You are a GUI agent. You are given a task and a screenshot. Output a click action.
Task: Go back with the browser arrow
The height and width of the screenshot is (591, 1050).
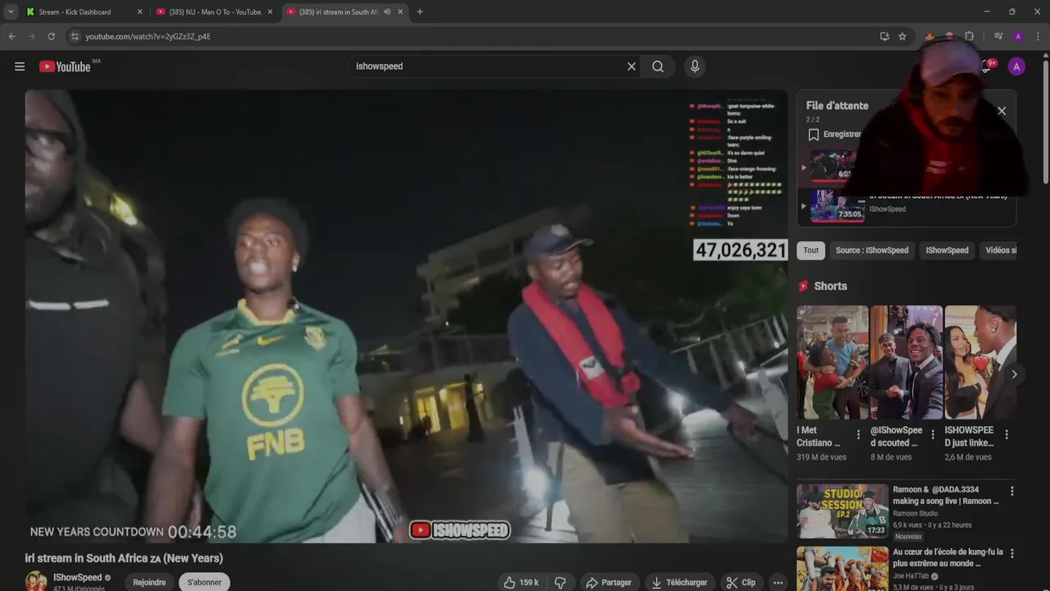11,36
